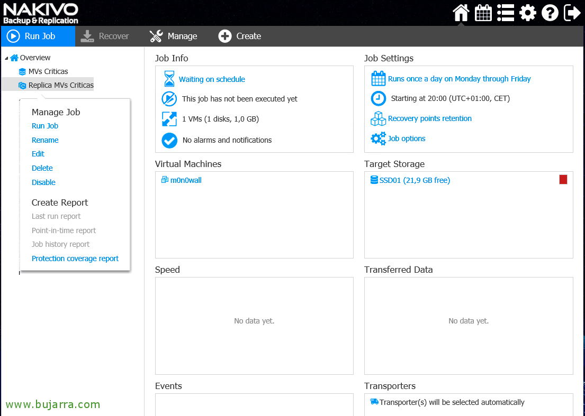
Task: Choose Run Job in Manage Job menu
Action: click(x=45, y=126)
